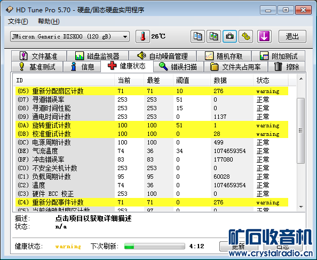Switch to the 磁盘监视器 tab

click(x=98, y=56)
